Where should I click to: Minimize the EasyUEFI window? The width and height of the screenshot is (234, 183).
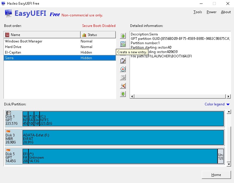pos(201,4)
